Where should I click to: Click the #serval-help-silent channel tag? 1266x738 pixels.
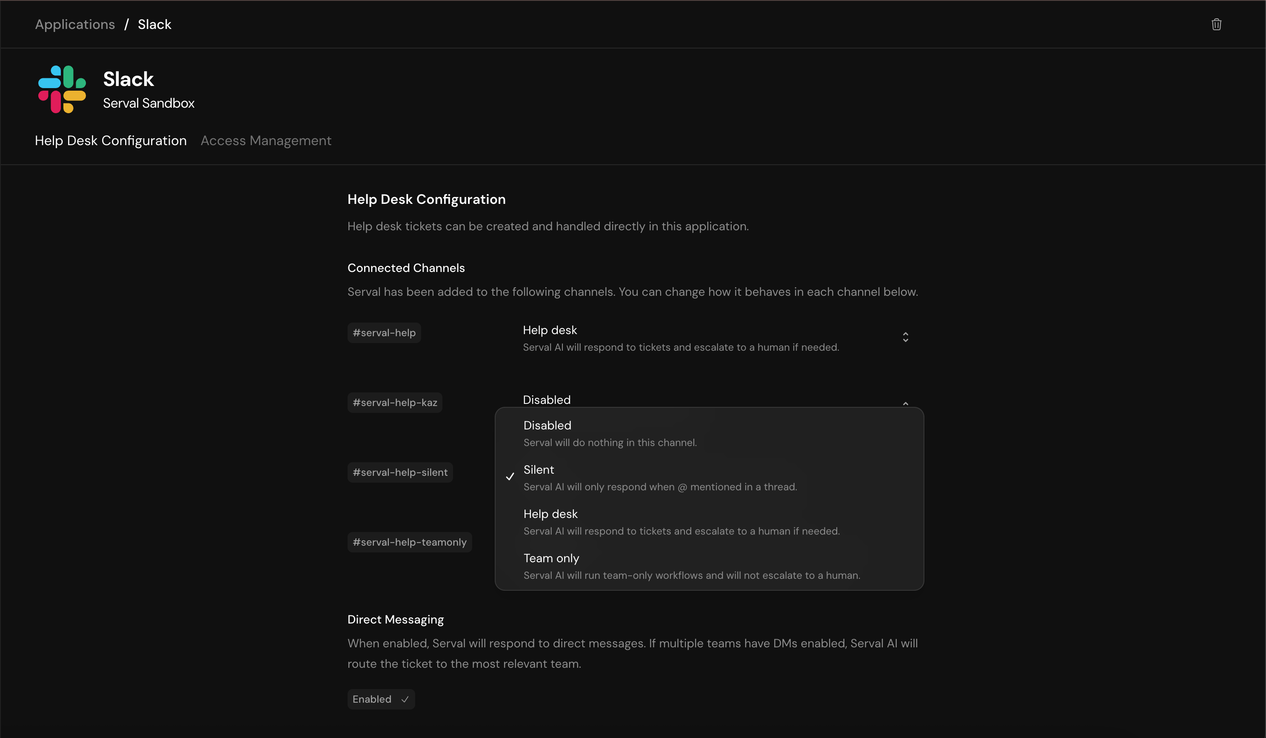[400, 472]
